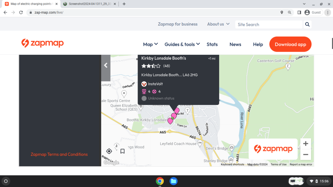Click the Unknown status label
Image resolution: width=333 pixels, height=187 pixels.
click(161, 98)
